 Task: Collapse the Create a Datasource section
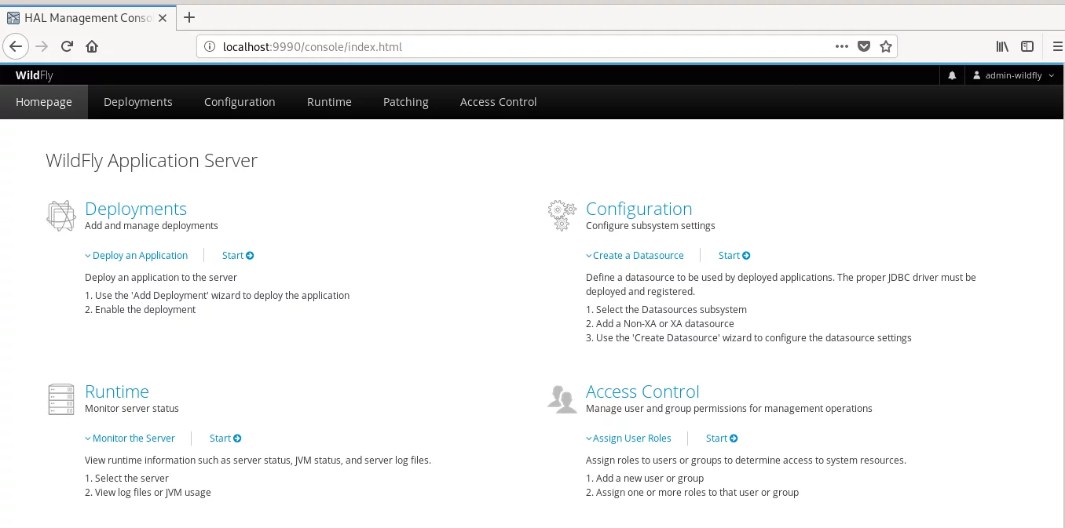(x=635, y=255)
